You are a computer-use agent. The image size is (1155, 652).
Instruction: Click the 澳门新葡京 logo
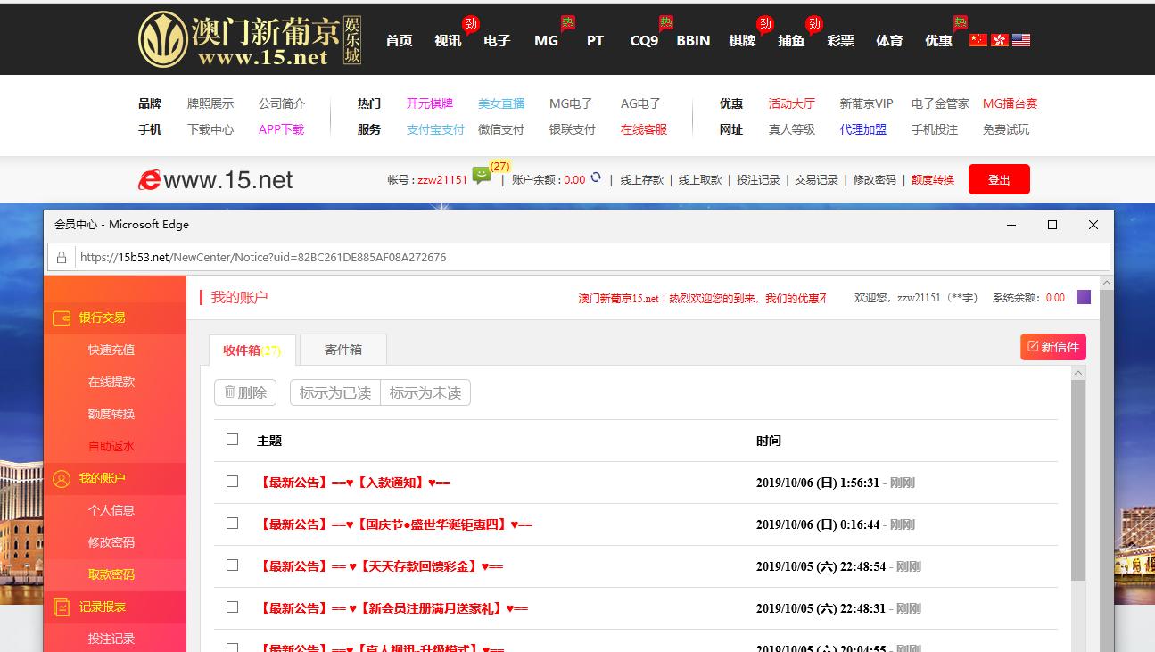click(250, 38)
